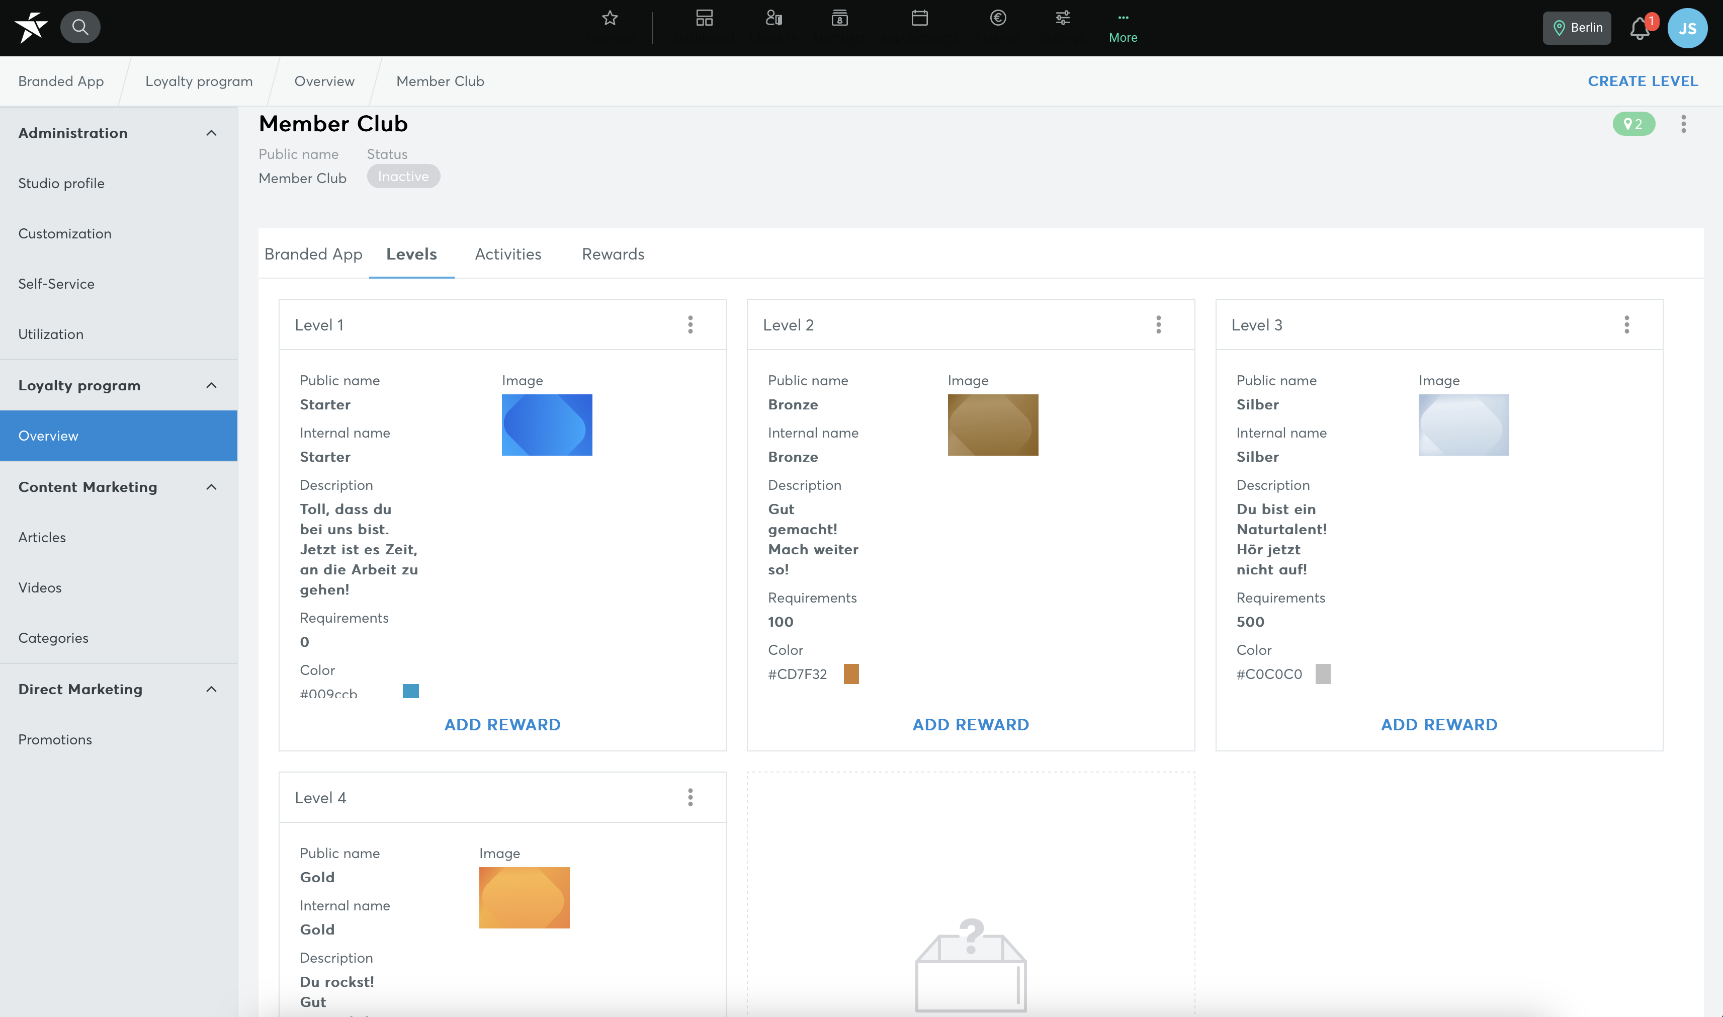Click the Level 3 requirement value 500
The image size is (1723, 1017).
tap(1250, 622)
